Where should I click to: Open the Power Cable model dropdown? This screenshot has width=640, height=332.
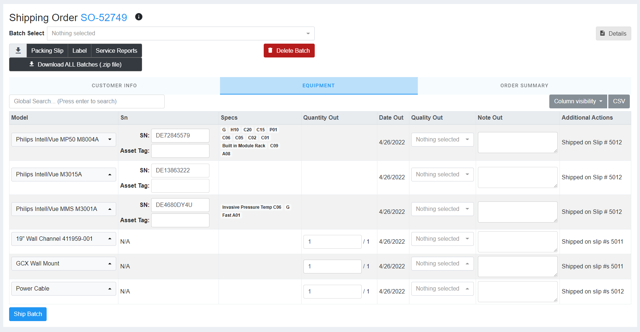pos(64,289)
